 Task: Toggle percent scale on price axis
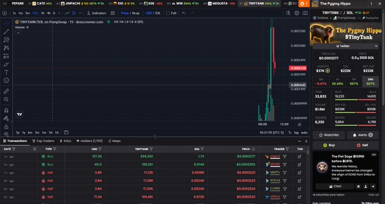290,132
